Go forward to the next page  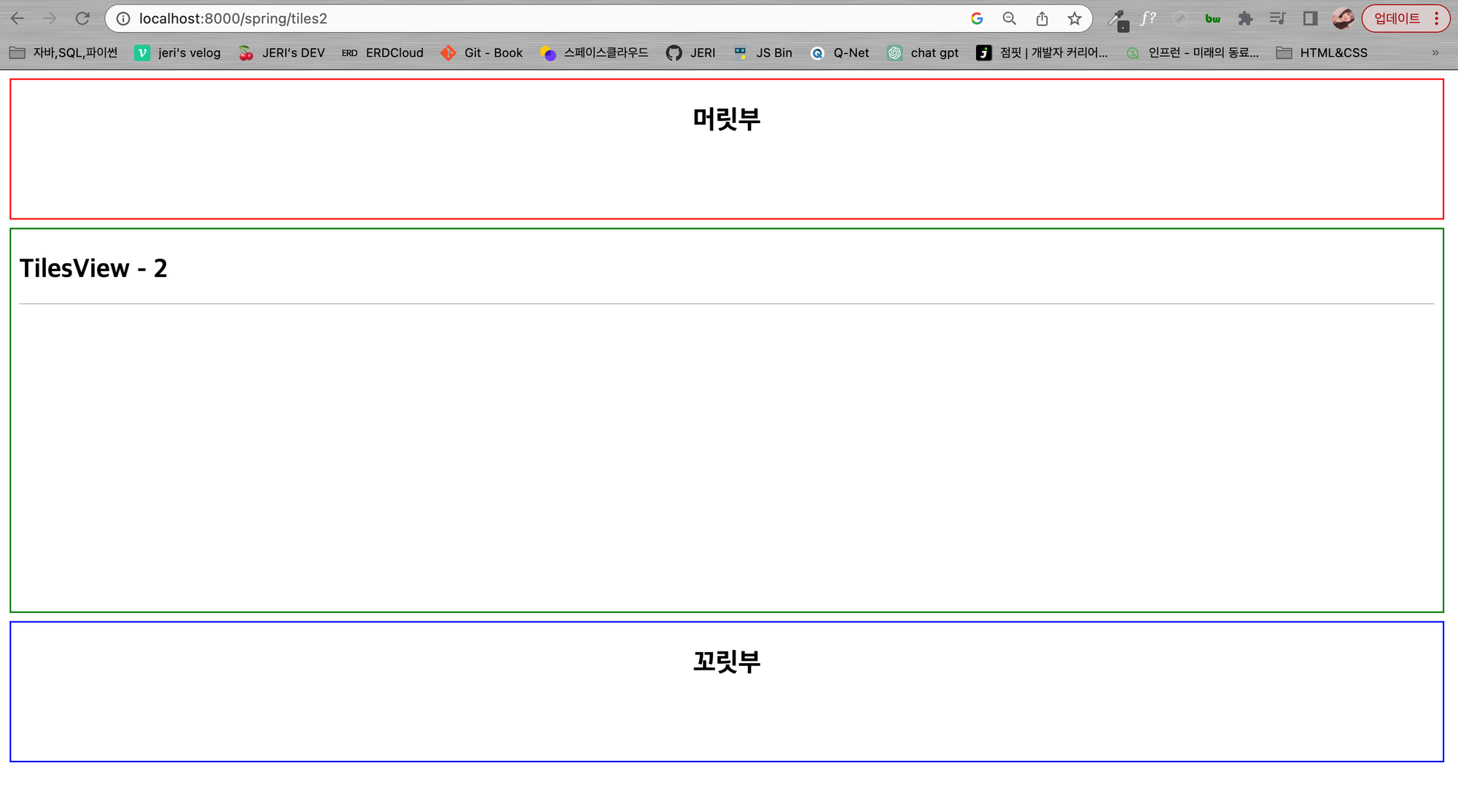coord(50,19)
